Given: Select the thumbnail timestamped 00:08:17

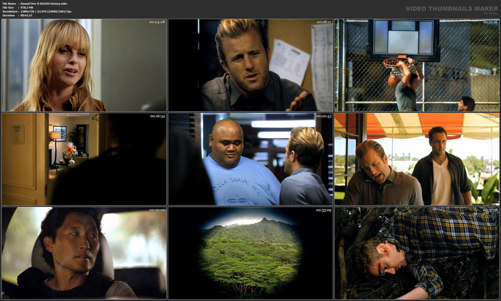Looking at the screenshot, I should pos(250,65).
